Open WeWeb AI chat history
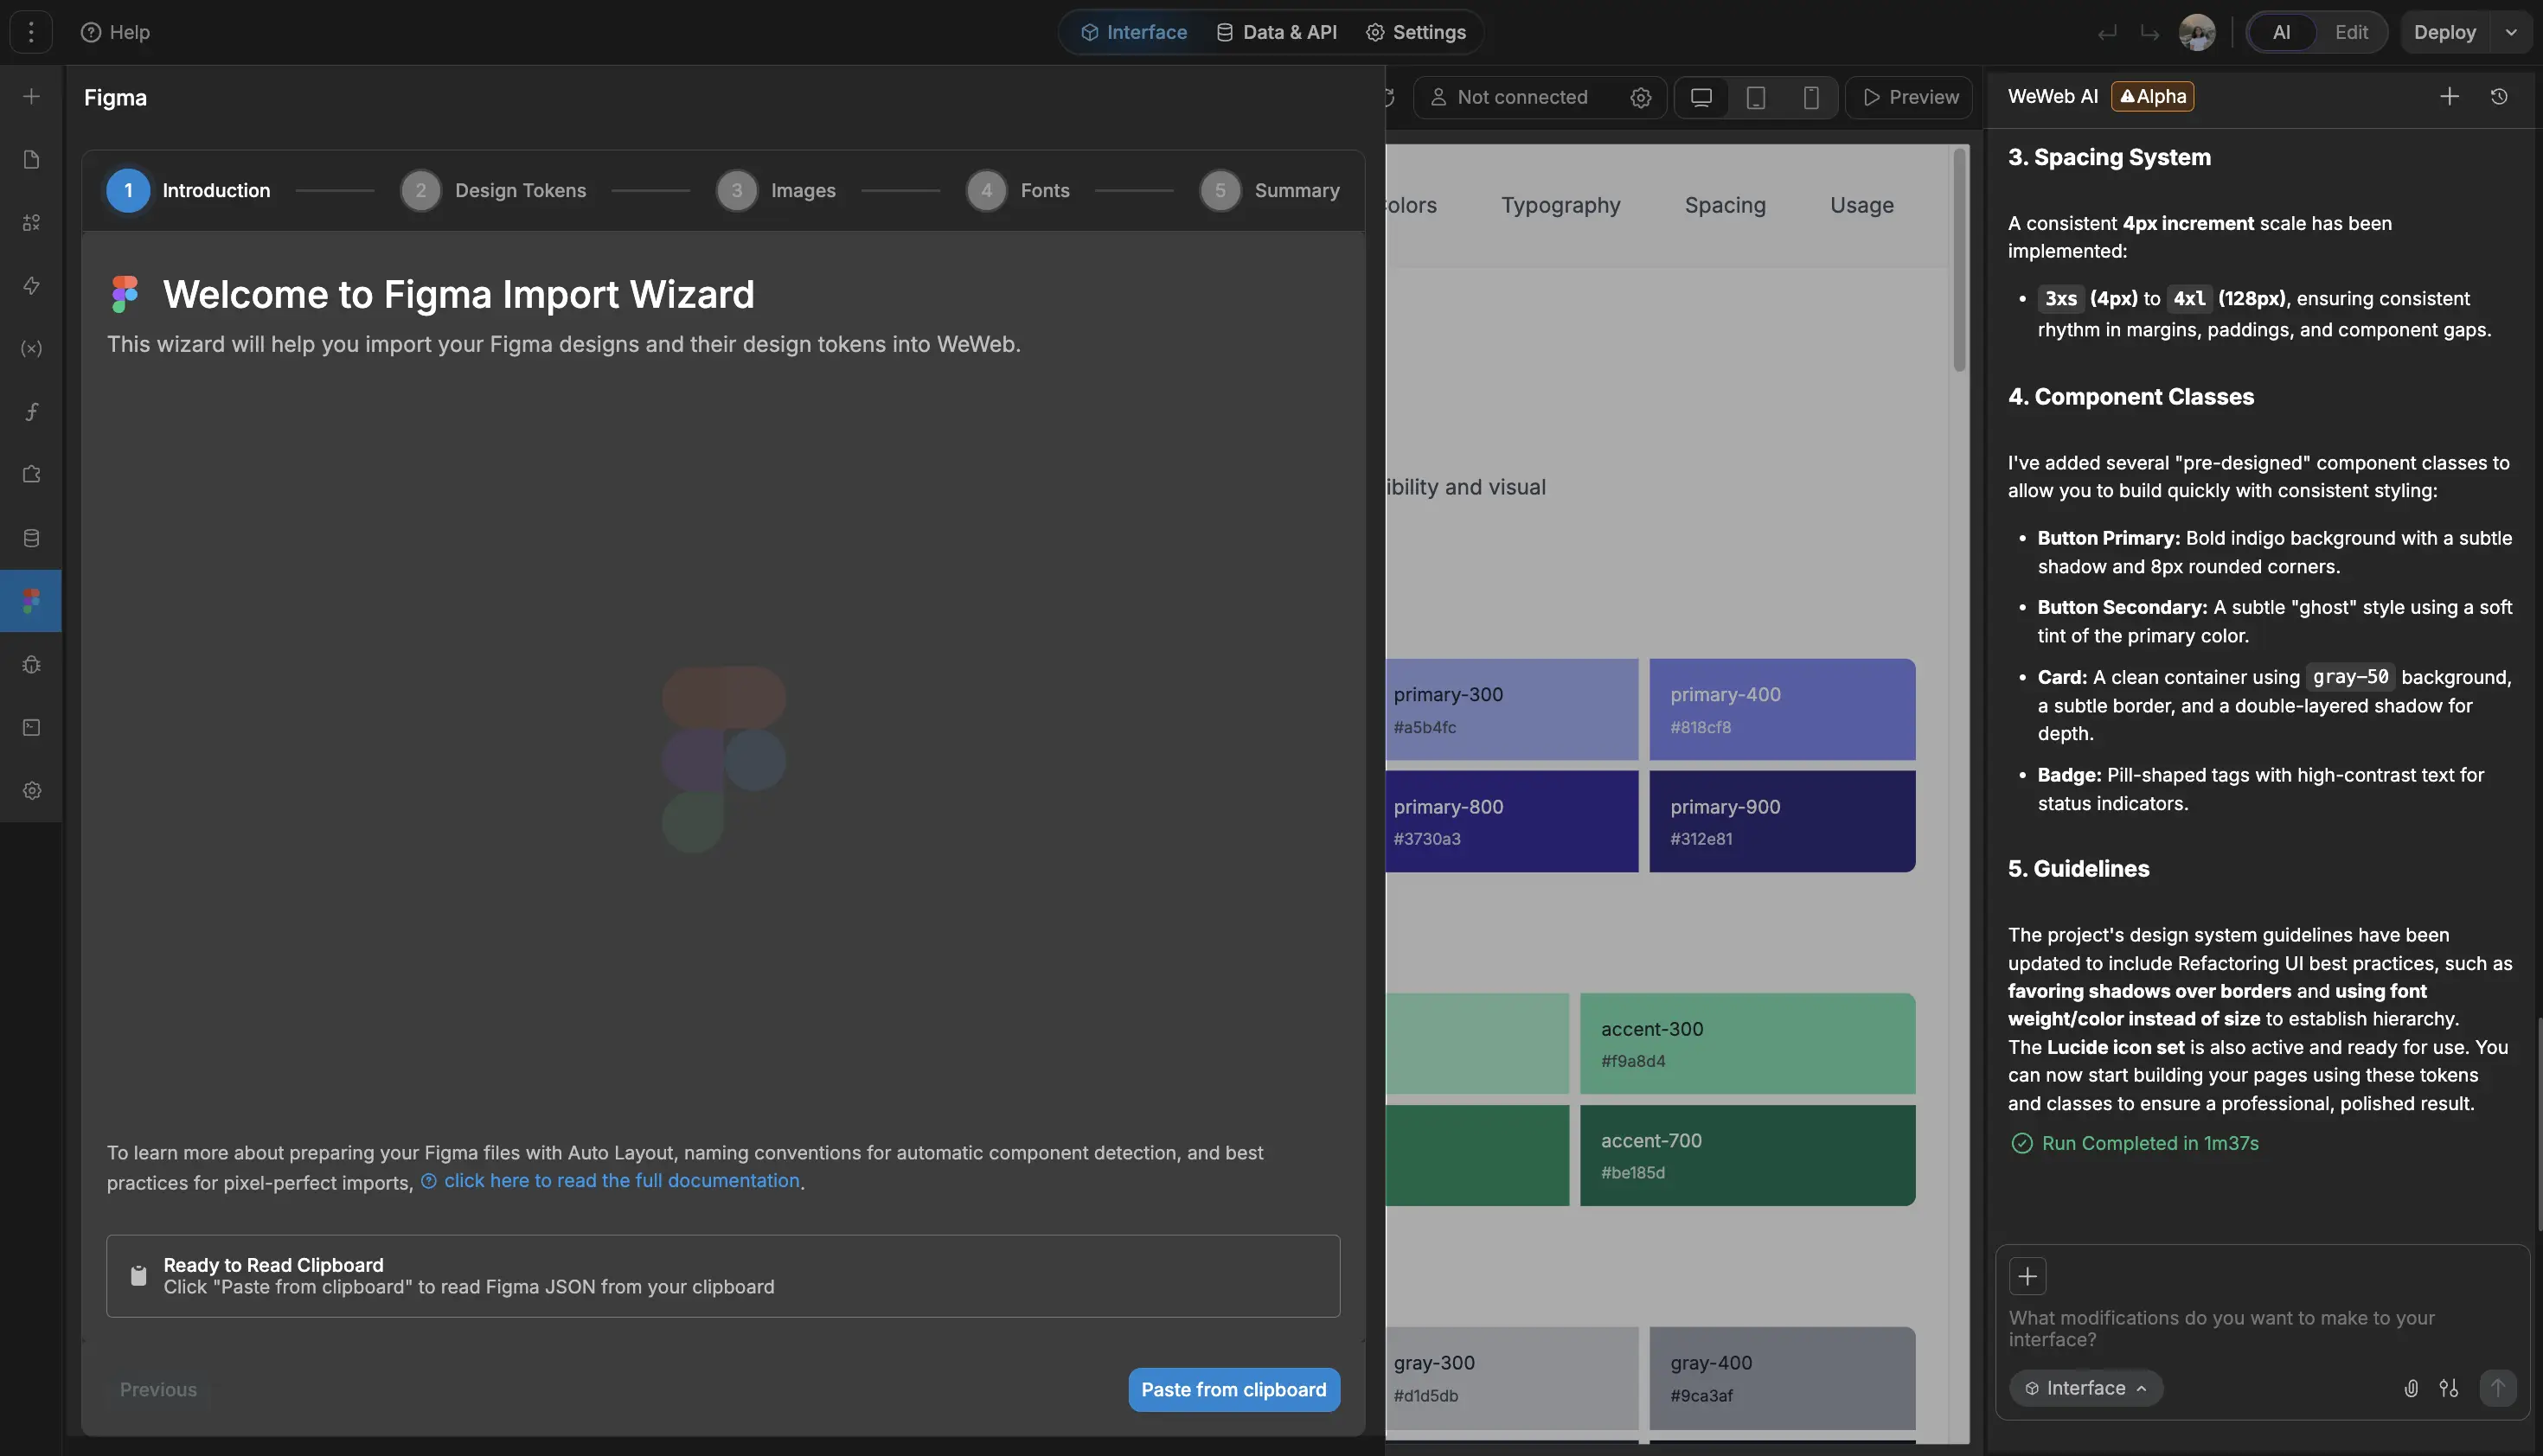The image size is (2543, 1456). 2499,96
